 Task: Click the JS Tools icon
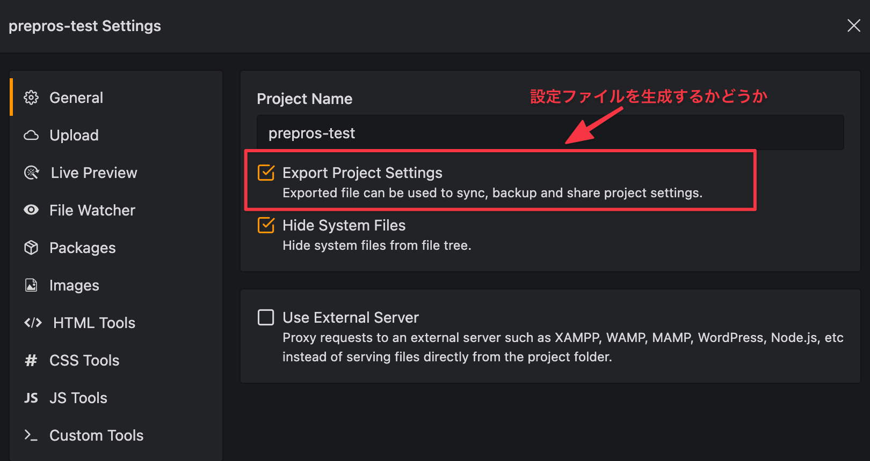tap(31, 398)
